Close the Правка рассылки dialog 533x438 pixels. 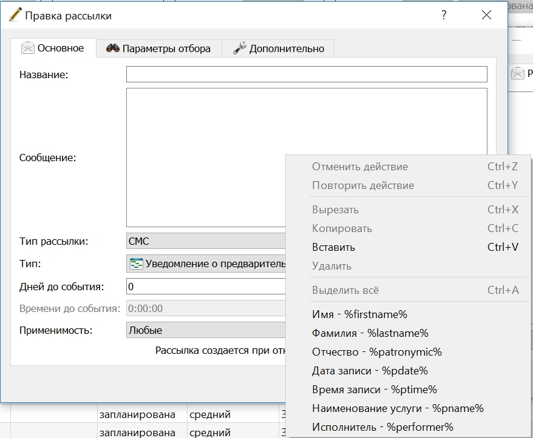click(486, 15)
